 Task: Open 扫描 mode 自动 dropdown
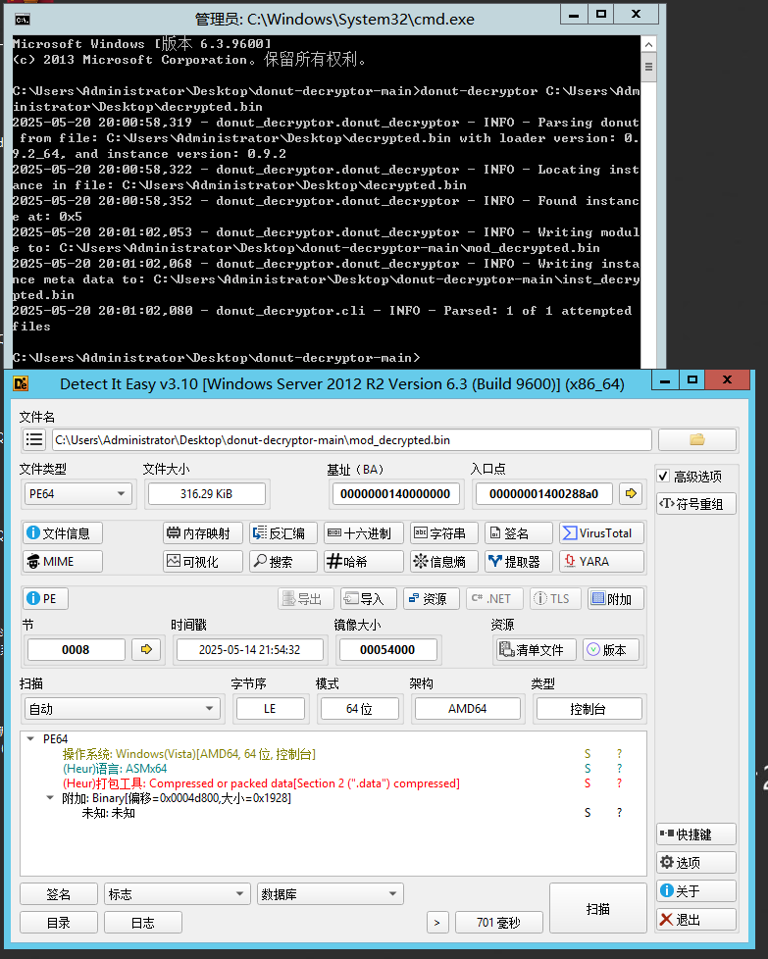[x=122, y=709]
